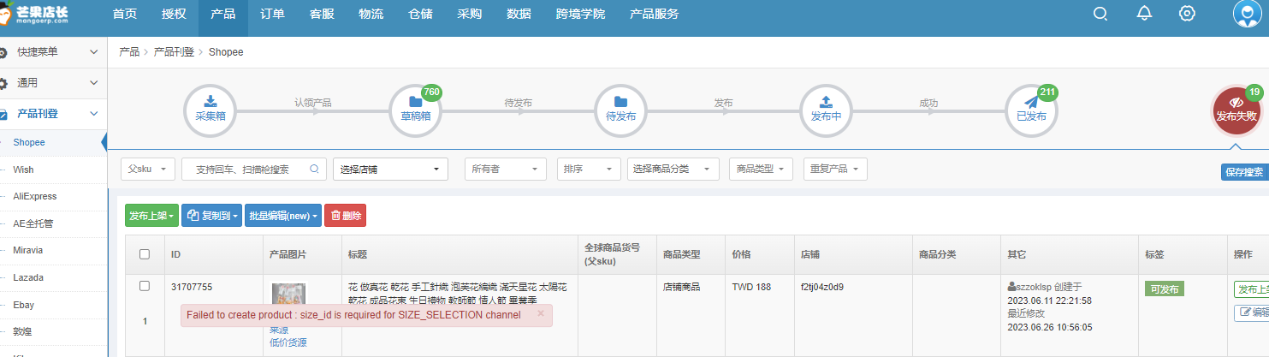Tick the select-all checkbox in table header
The width and height of the screenshot is (1269, 357).
point(145,254)
